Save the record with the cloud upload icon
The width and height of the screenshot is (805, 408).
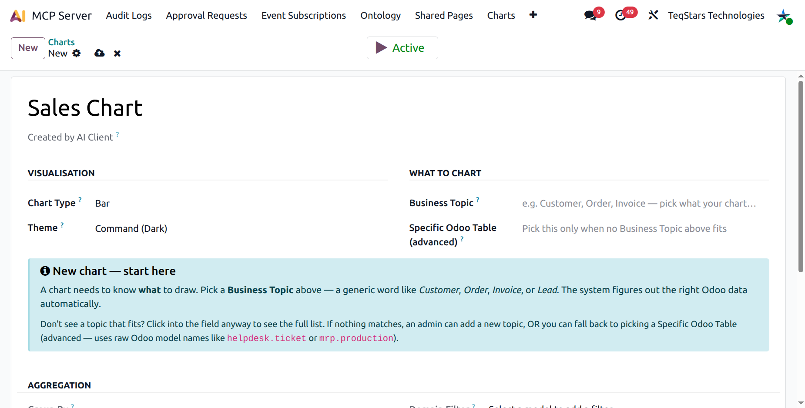pos(100,53)
